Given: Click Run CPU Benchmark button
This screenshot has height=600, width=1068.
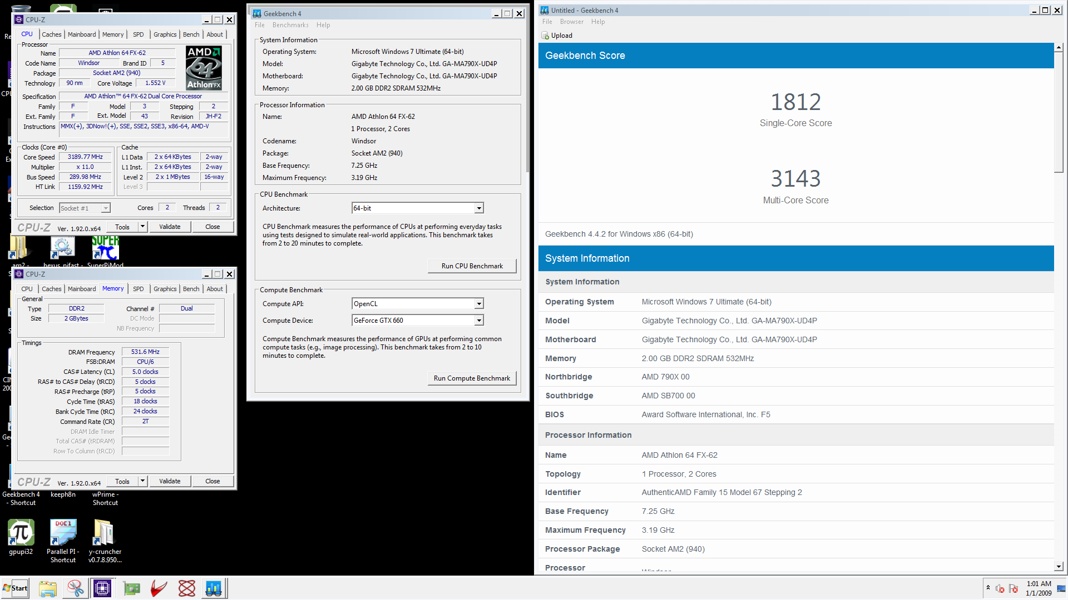Looking at the screenshot, I should point(472,266).
